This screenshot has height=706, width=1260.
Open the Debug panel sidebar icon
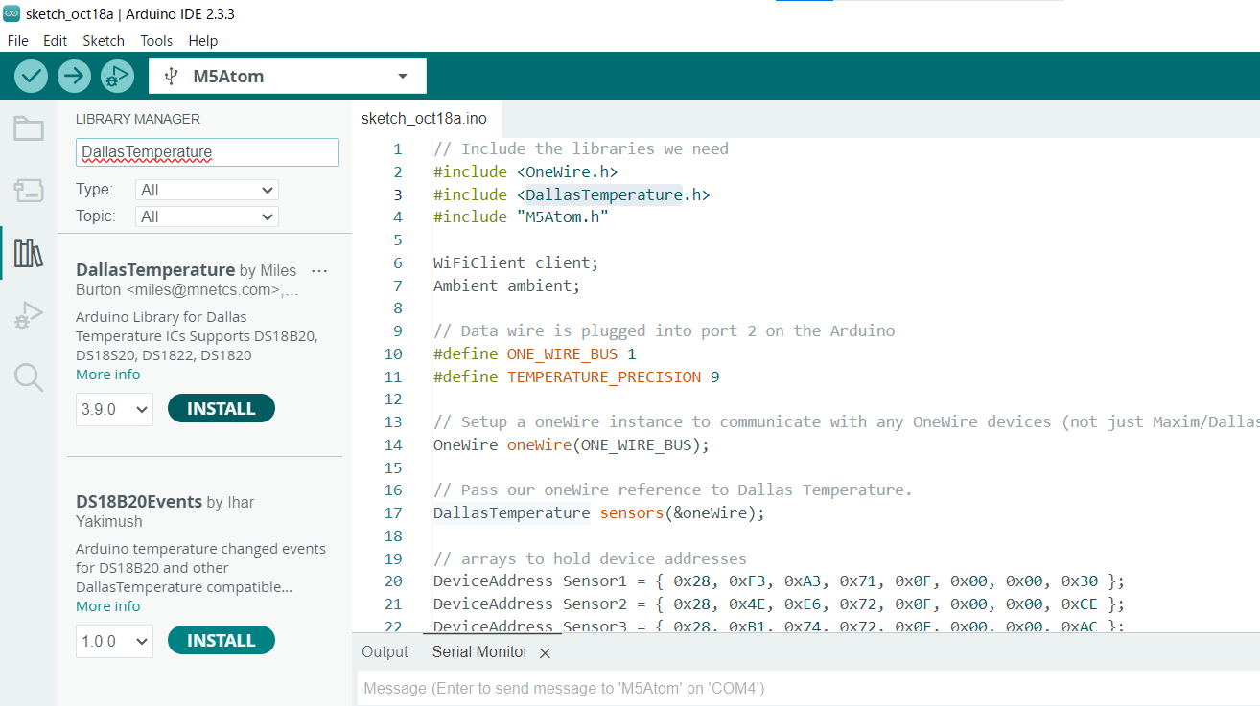[x=29, y=315]
